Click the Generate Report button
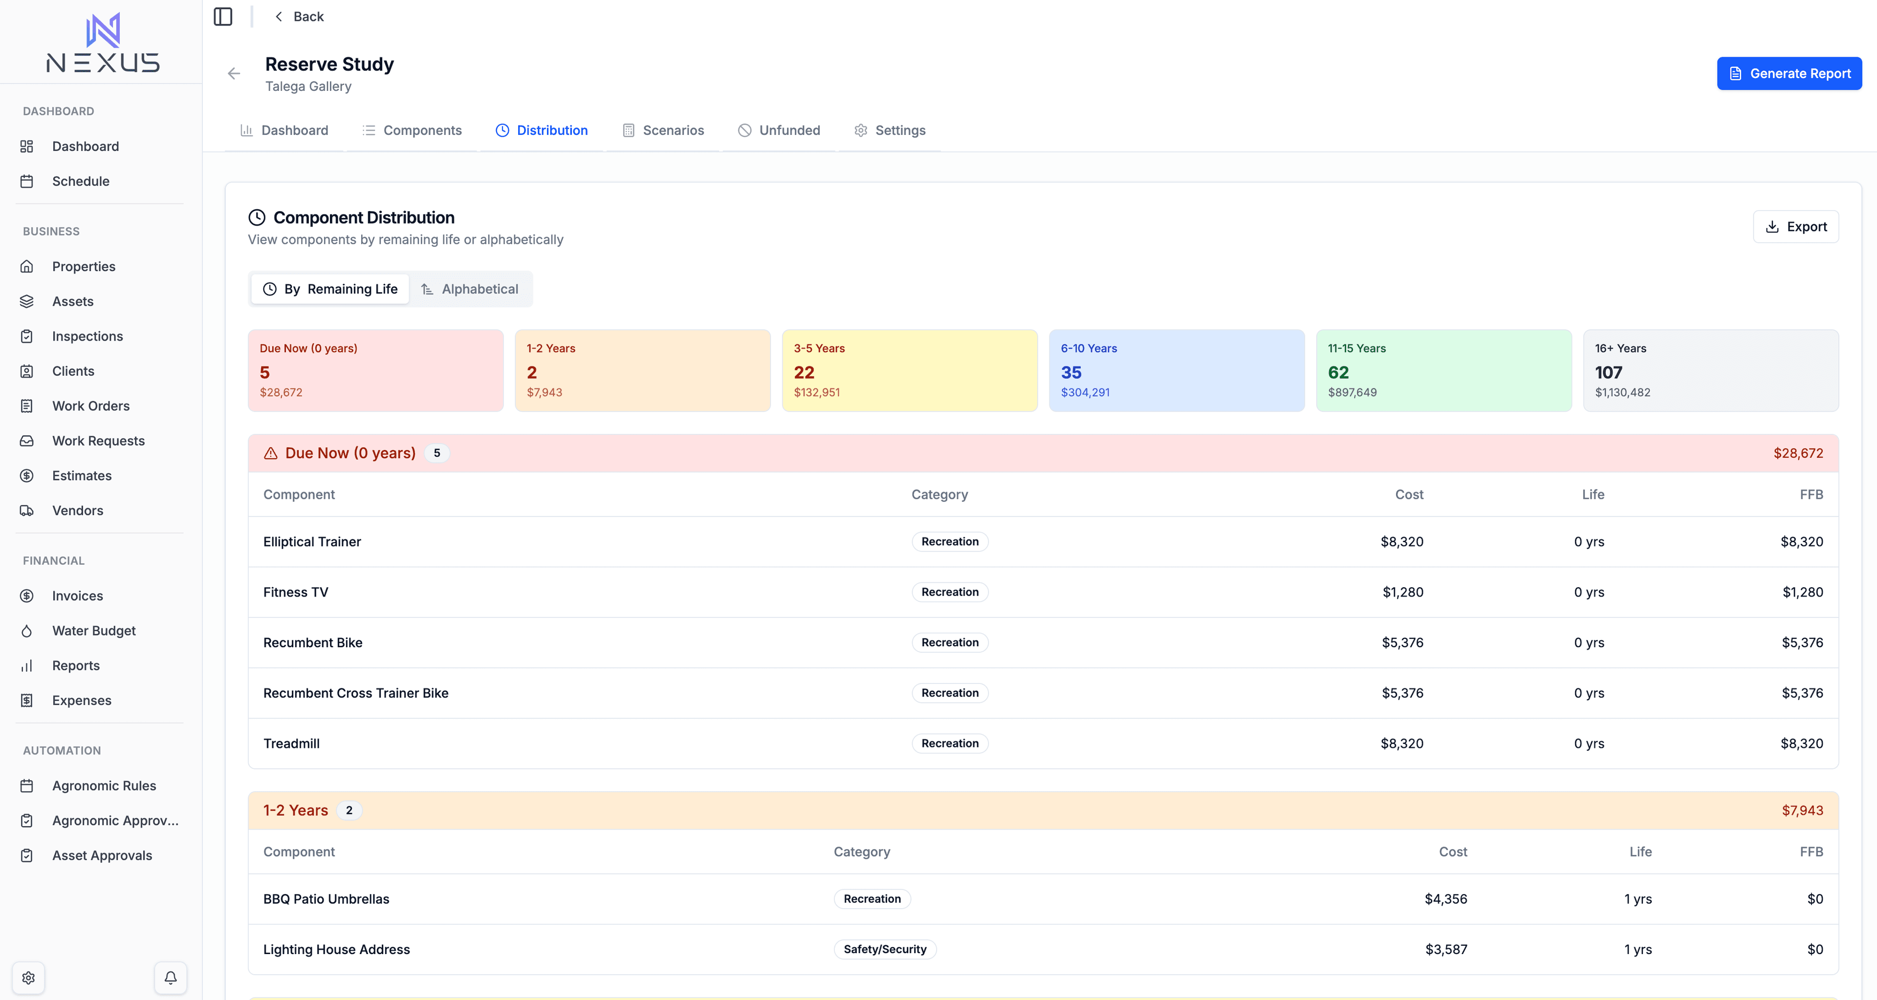The height and width of the screenshot is (1000, 1877). (1789, 74)
